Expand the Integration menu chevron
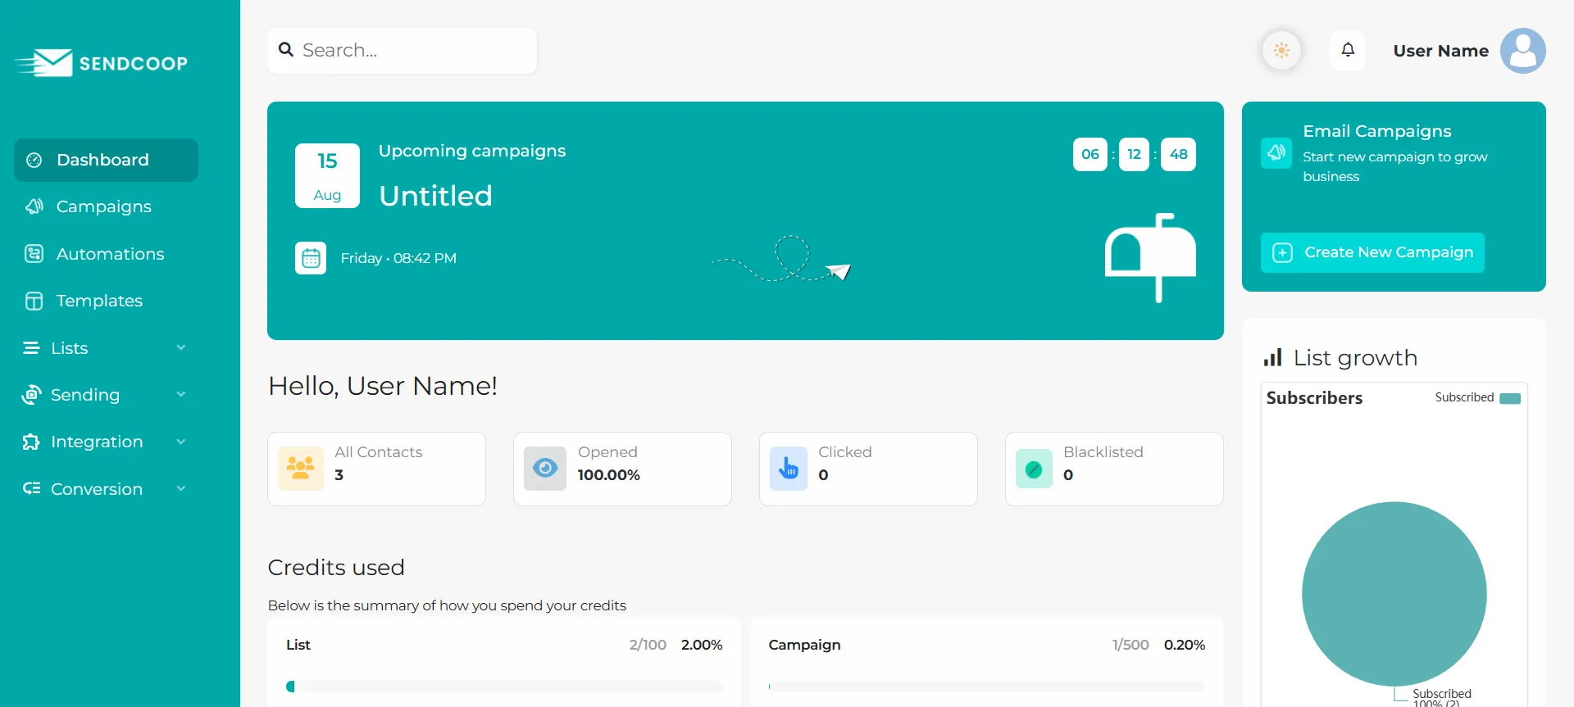Image resolution: width=1574 pixels, height=707 pixels. [x=181, y=442]
